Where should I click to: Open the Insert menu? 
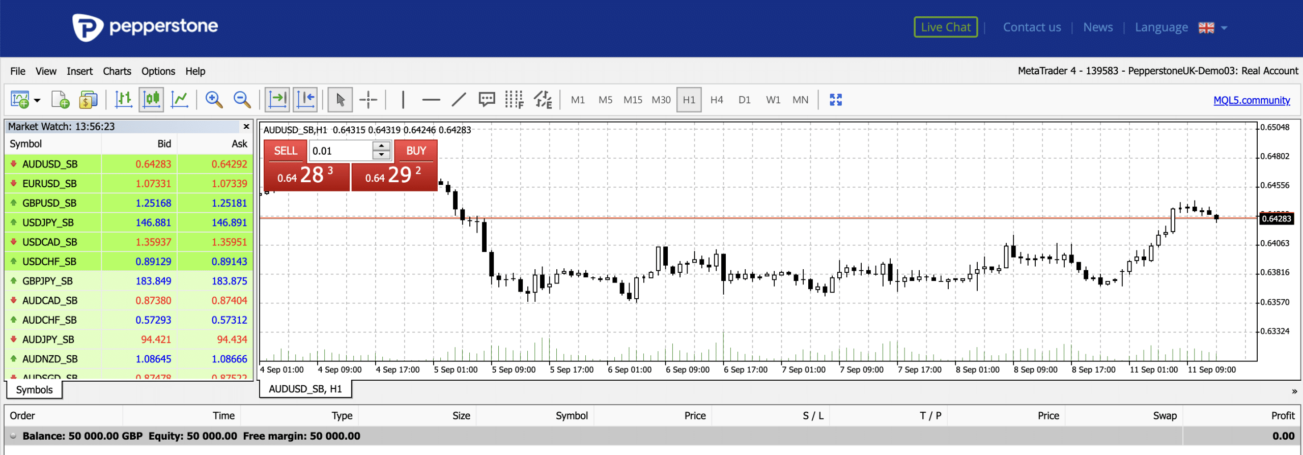tap(79, 71)
